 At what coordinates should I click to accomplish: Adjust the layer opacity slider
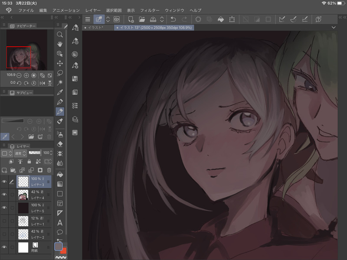[x=35, y=153]
